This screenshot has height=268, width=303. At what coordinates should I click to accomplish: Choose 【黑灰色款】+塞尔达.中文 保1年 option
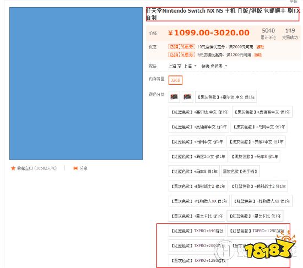pos(226,97)
